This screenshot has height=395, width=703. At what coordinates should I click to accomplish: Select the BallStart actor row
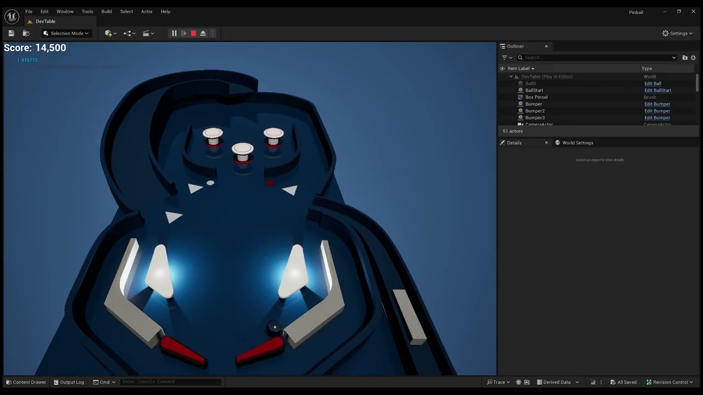pyautogui.click(x=597, y=91)
